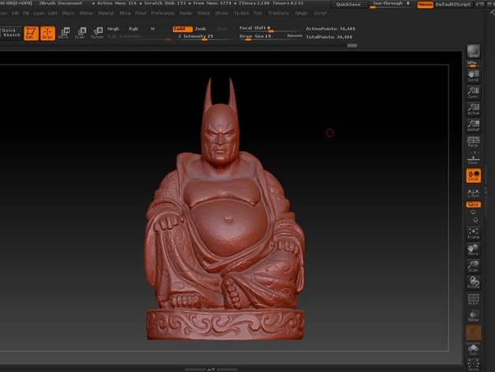Toggle the XYZ rotation mode
The width and height of the screenshot is (495, 372).
(x=473, y=205)
